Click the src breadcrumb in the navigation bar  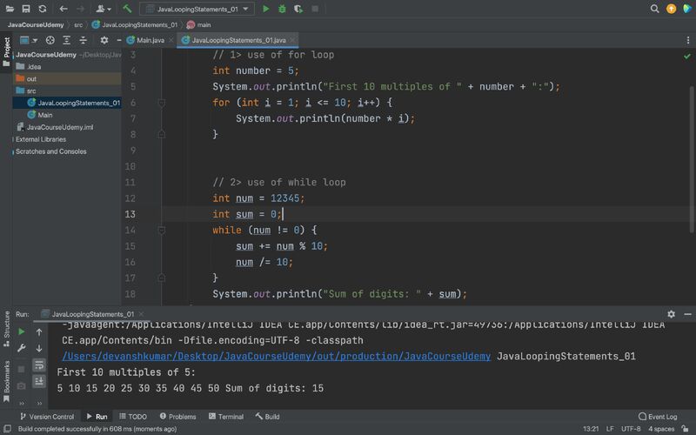pyautogui.click(x=78, y=25)
